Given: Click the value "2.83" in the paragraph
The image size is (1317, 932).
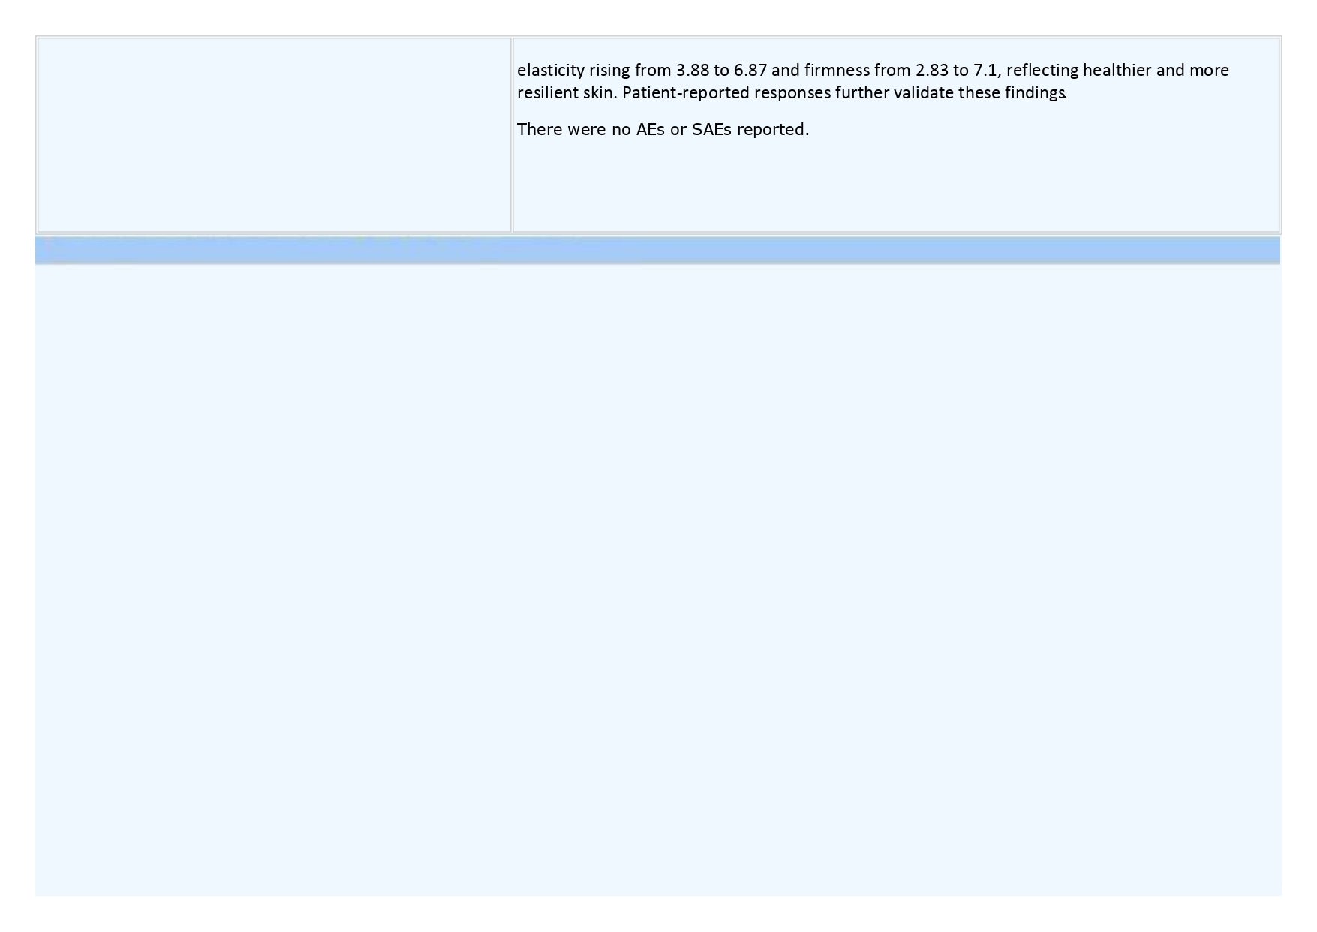Looking at the screenshot, I should click(931, 71).
